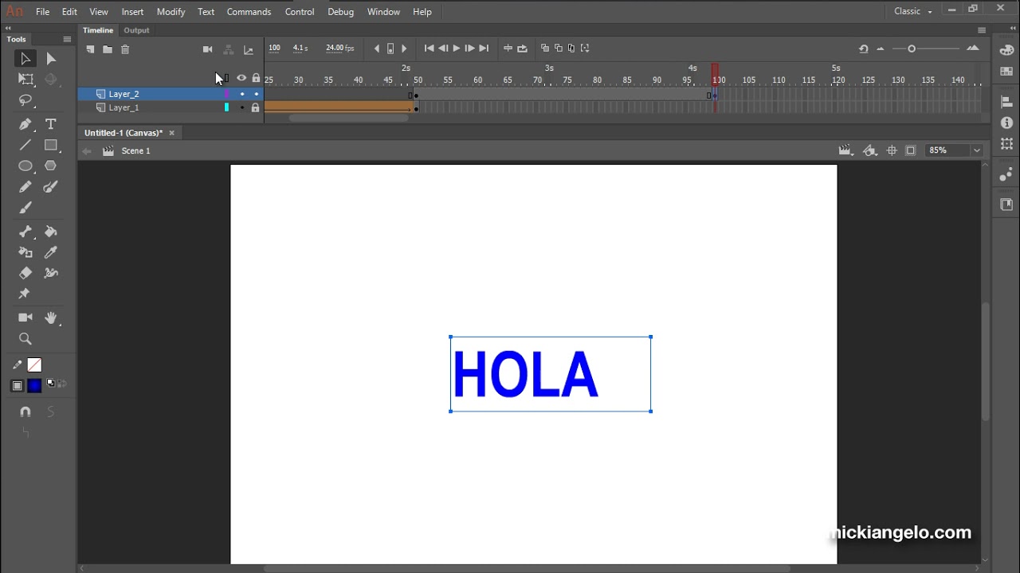Add camera layer from timeline header
1020x573 pixels.
(208, 49)
